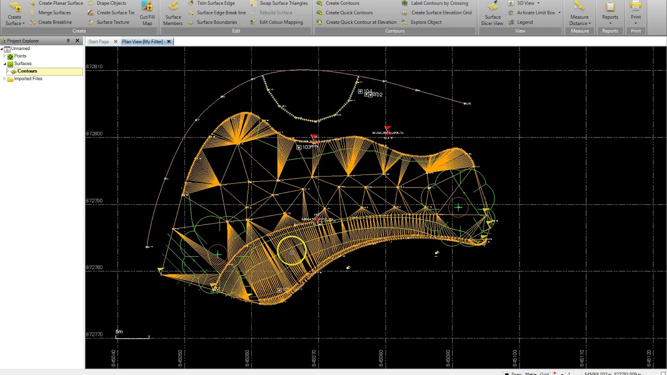Toggle Snap in the status bar
The image size is (667, 375).
[516, 373]
